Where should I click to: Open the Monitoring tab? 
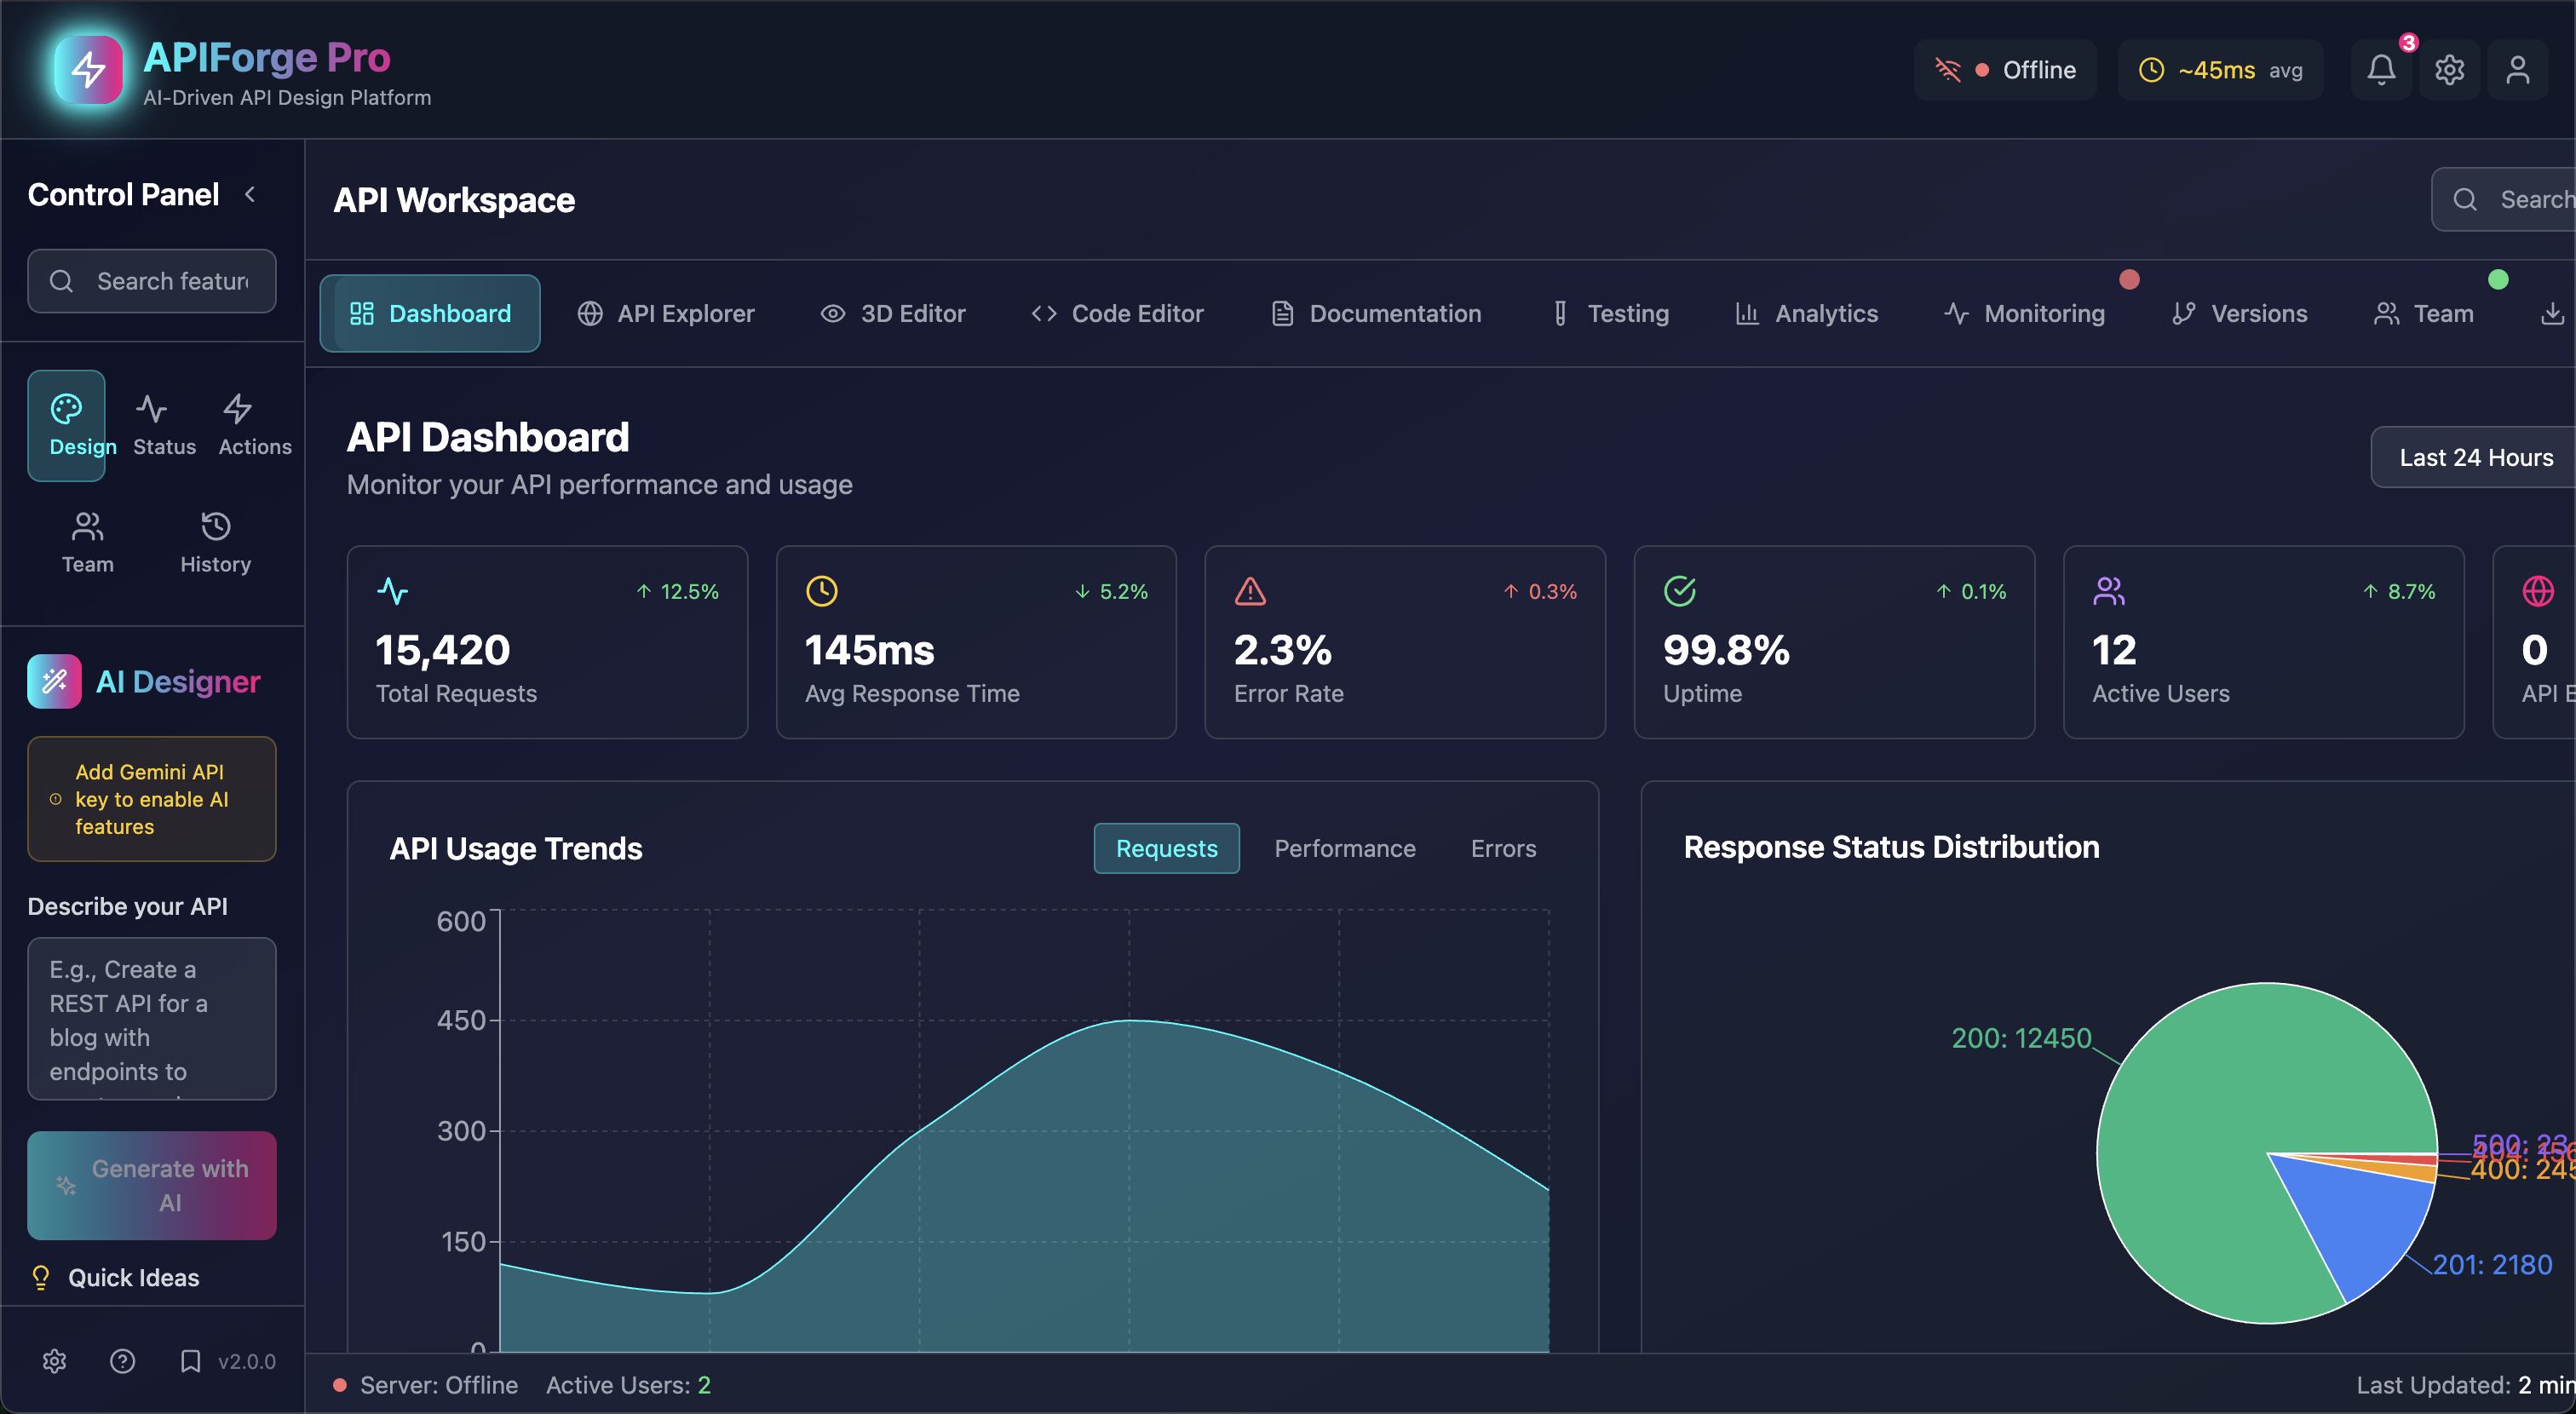tap(2024, 314)
